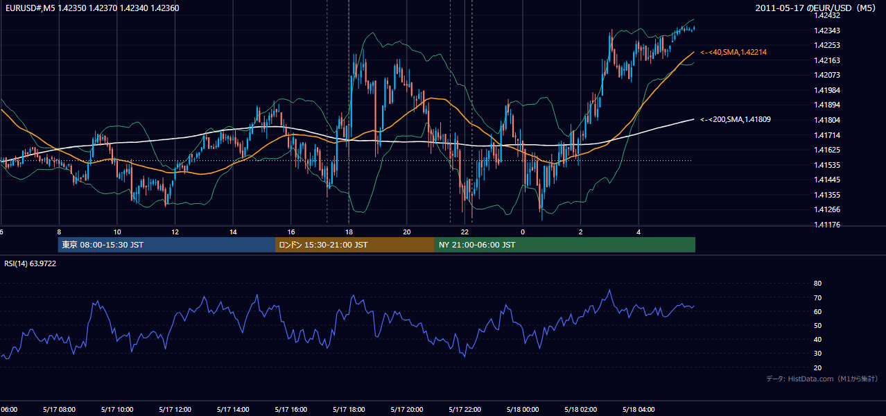Click price axis value 1.42343
Image resolution: width=886 pixels, height=416 pixels.
coord(828,31)
